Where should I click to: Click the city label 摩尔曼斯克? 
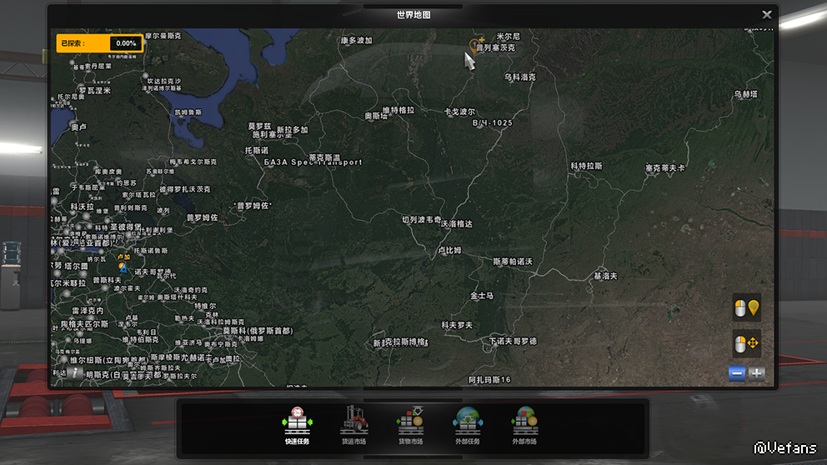pyautogui.click(x=163, y=36)
